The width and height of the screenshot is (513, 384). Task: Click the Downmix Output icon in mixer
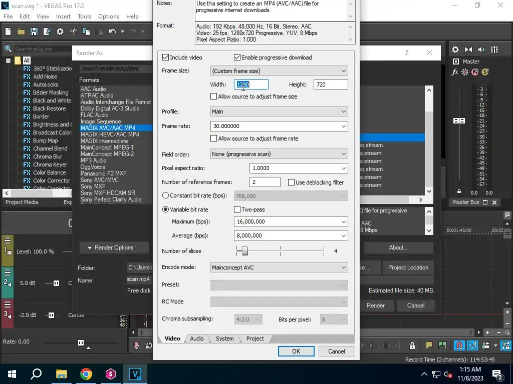(x=468, y=49)
